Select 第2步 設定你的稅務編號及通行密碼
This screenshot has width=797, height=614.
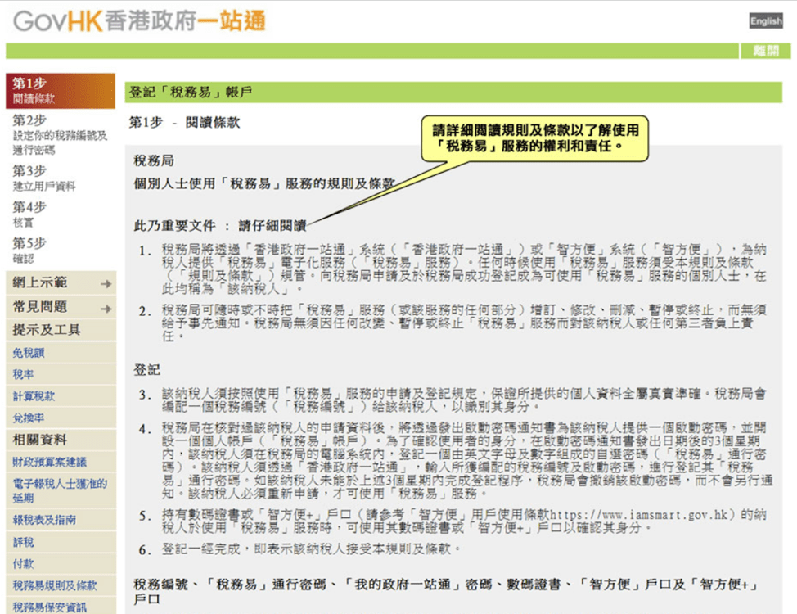(61, 134)
